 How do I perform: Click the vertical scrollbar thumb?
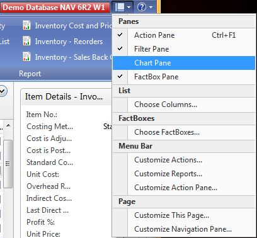(8, 164)
